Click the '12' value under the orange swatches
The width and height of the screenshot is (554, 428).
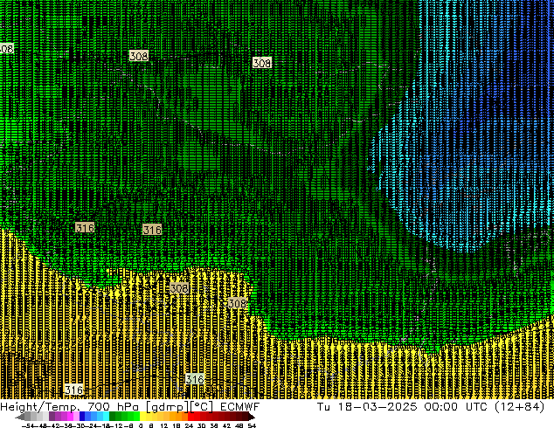pyautogui.click(x=163, y=425)
